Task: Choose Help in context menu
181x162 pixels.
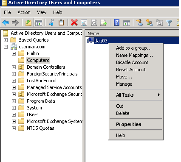Action: tap(136, 135)
